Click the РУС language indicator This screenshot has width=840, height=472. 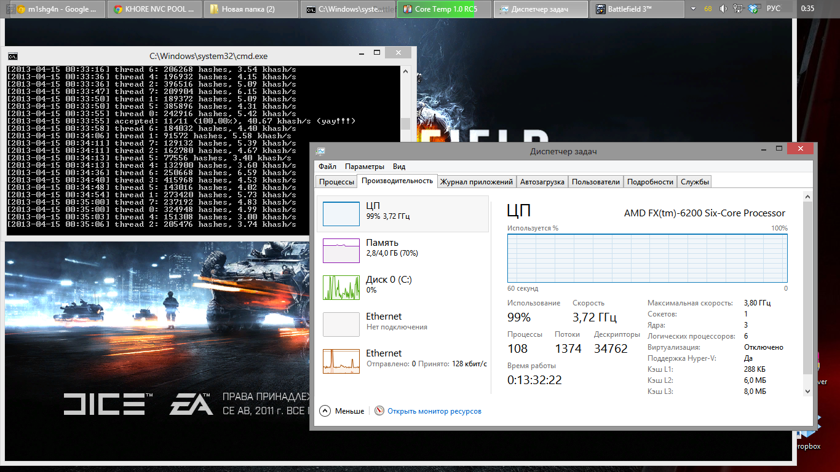[774, 9]
